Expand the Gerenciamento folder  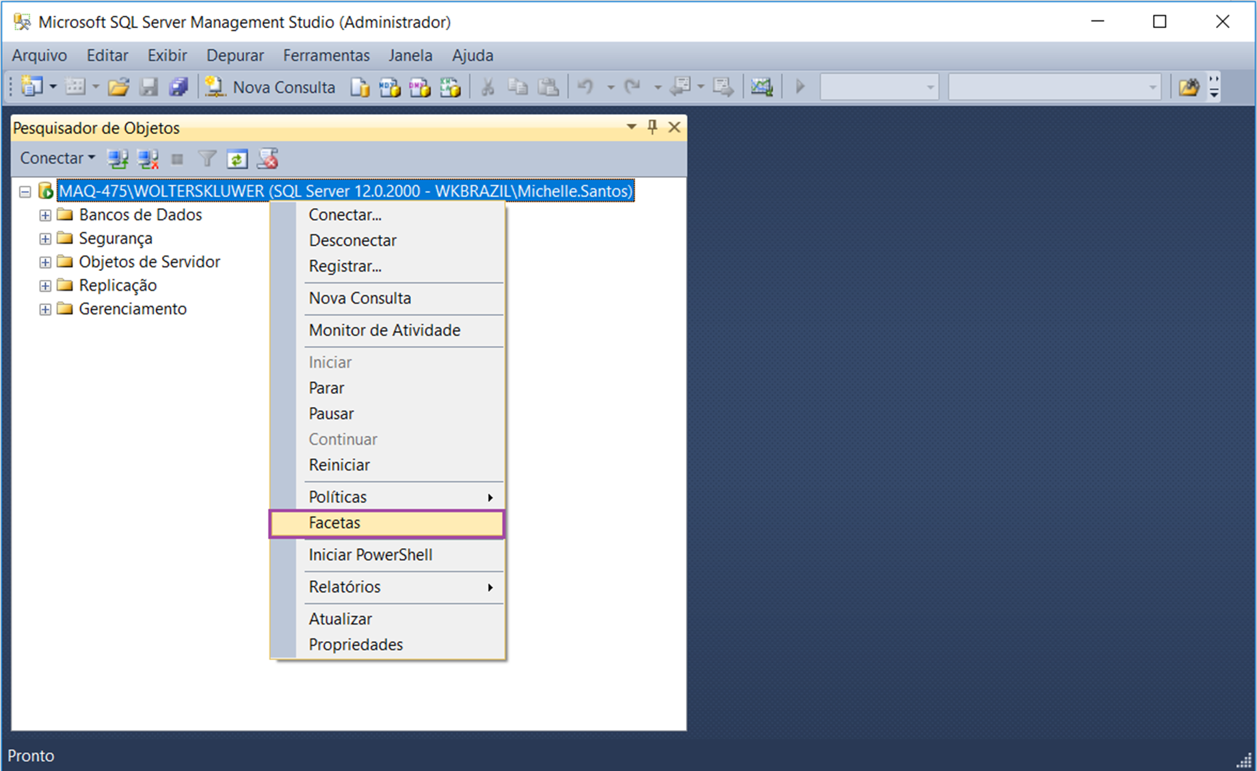tap(45, 309)
